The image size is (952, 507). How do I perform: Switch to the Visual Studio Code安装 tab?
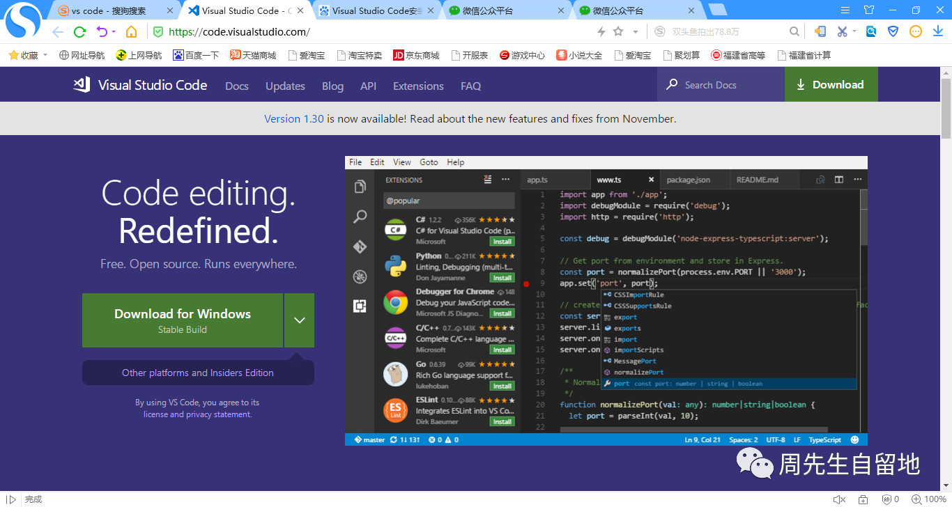click(x=375, y=10)
